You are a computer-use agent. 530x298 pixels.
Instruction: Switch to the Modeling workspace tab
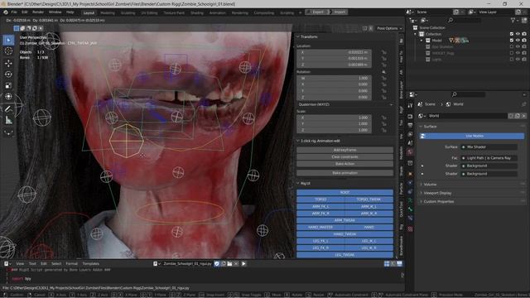tap(108, 13)
